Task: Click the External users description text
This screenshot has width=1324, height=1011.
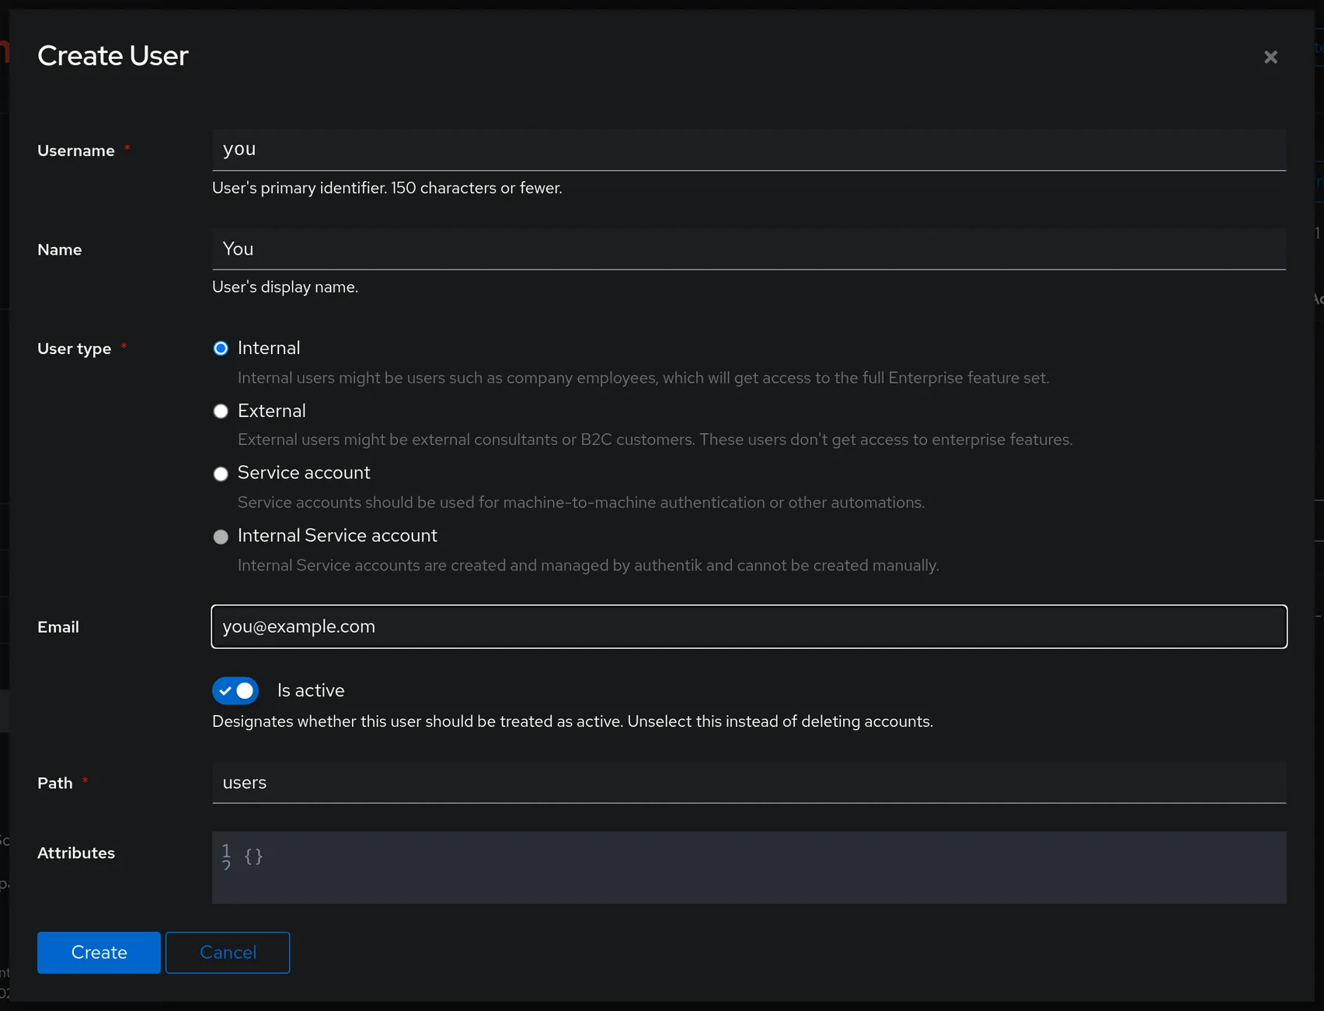Action: (655, 439)
